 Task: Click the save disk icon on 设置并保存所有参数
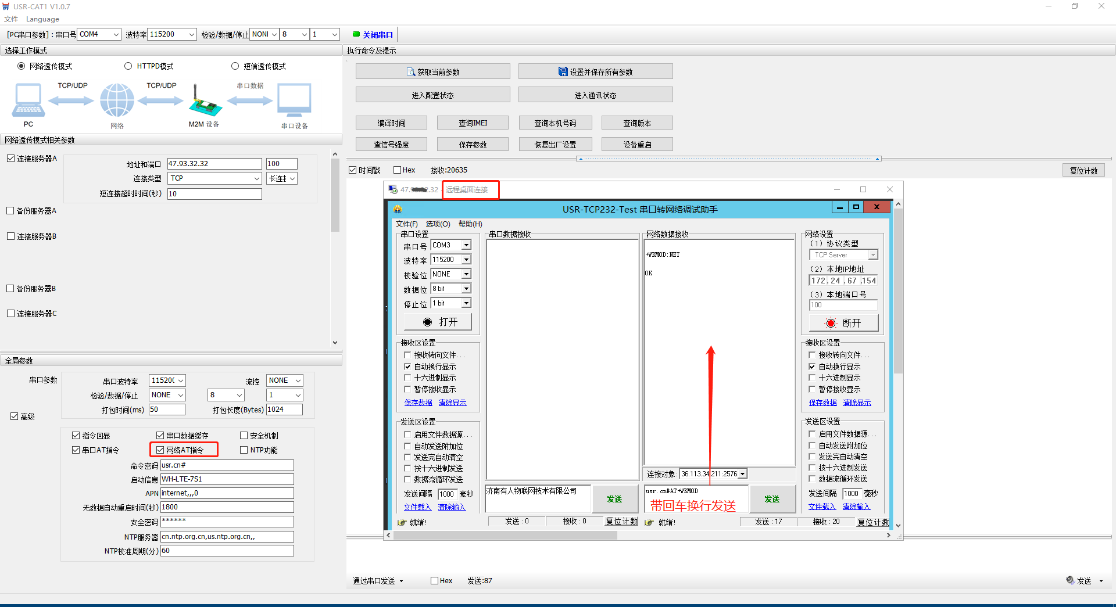pyautogui.click(x=563, y=71)
